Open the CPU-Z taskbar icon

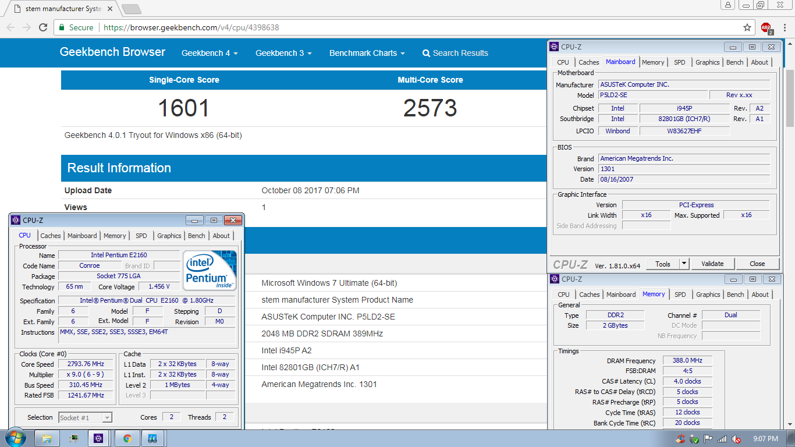[x=98, y=438]
